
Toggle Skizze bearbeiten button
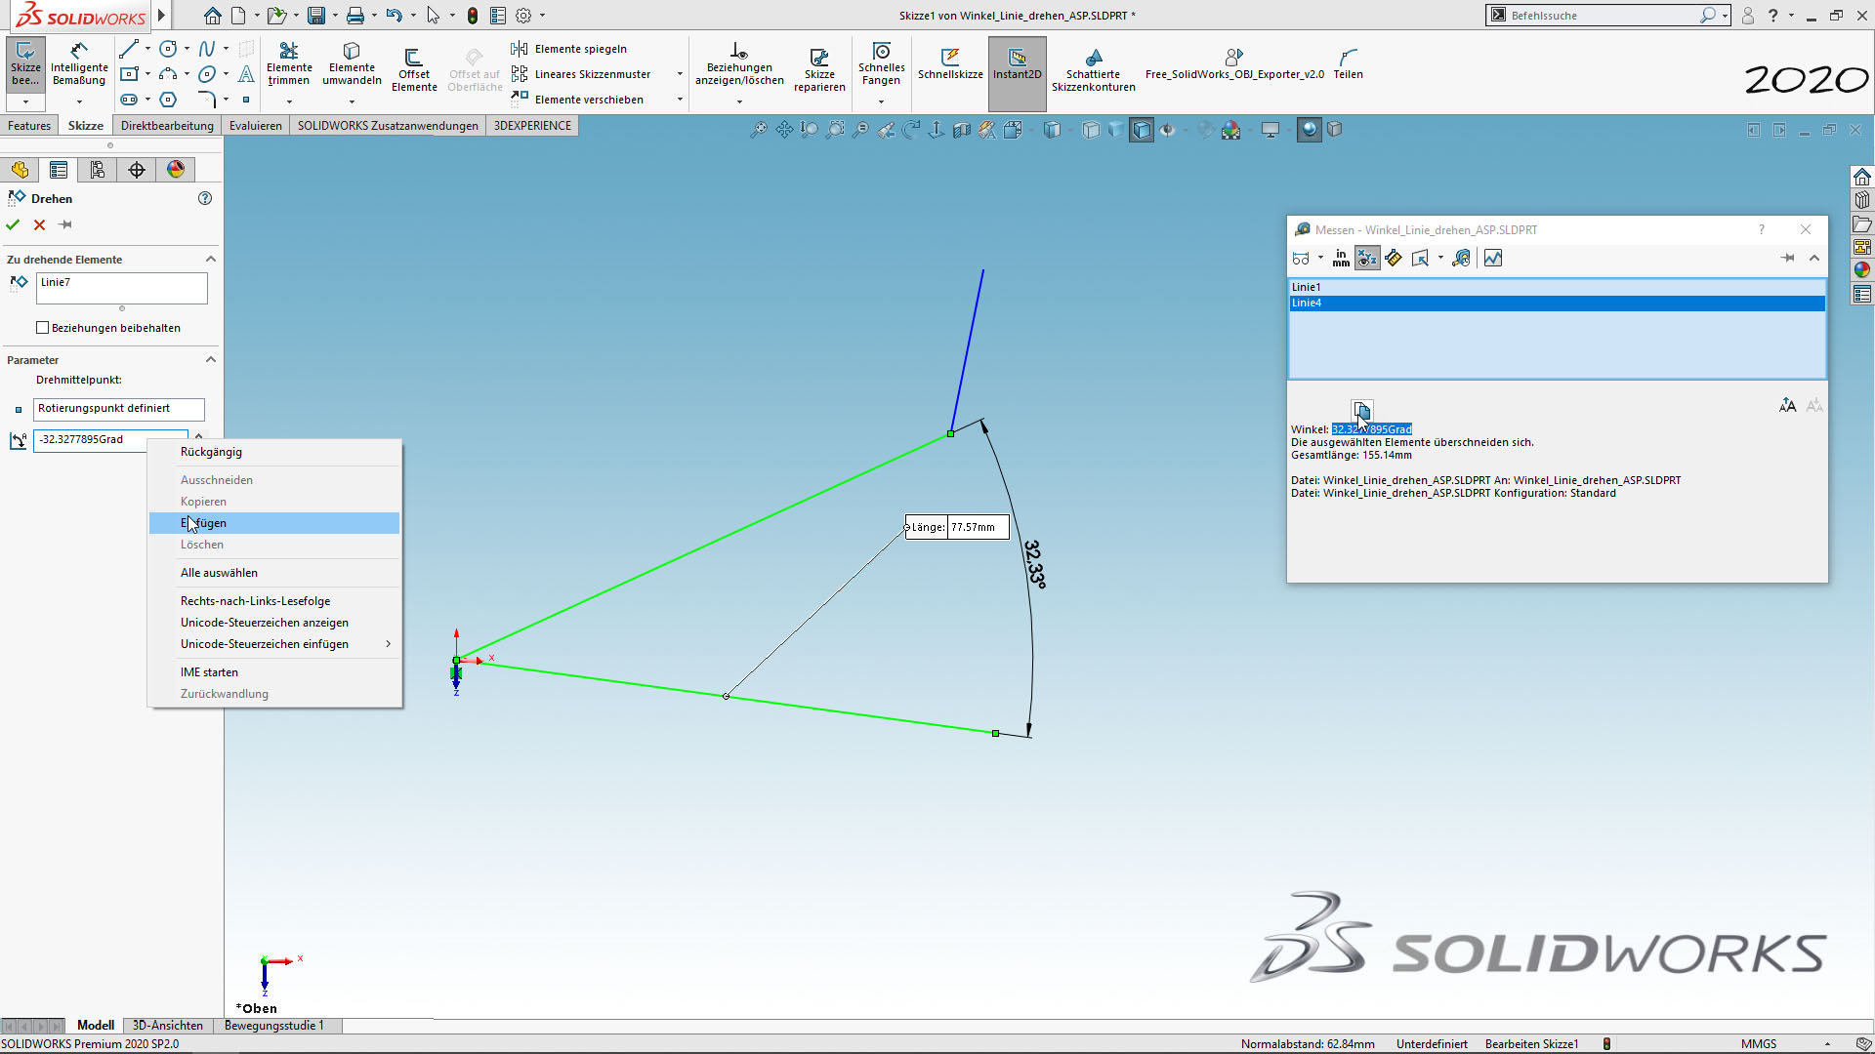coord(25,64)
